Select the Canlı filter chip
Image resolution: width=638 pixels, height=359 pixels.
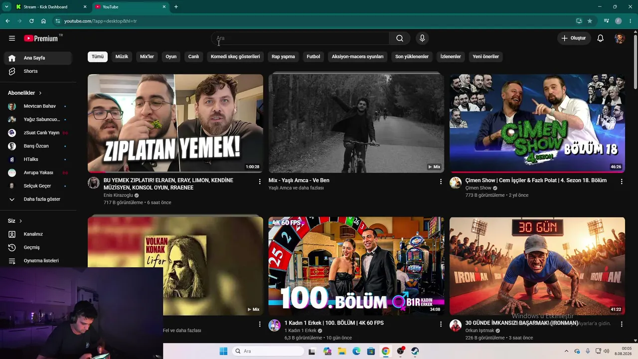[193, 57]
